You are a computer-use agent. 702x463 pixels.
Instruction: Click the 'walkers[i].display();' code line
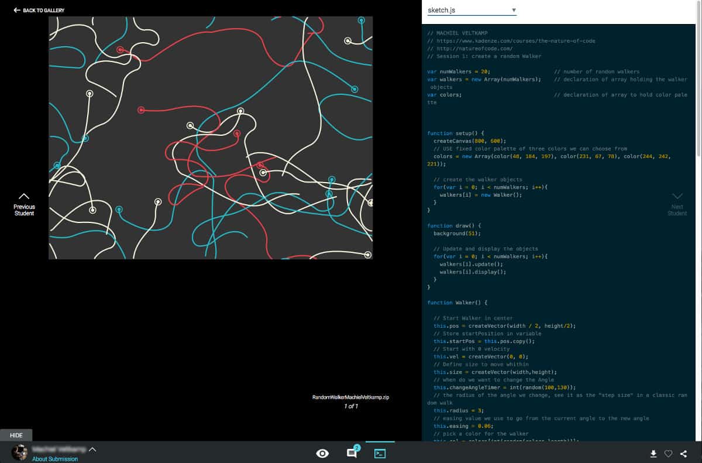(x=473, y=272)
